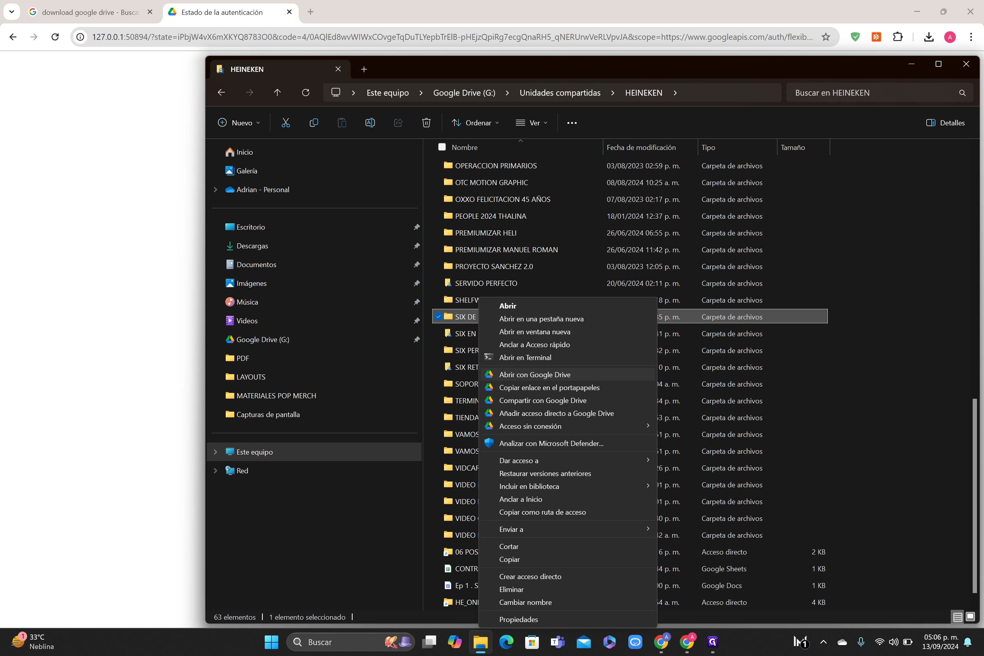Go back in File Explorer navigation
Screen dimensions: 984x656
point(221,93)
